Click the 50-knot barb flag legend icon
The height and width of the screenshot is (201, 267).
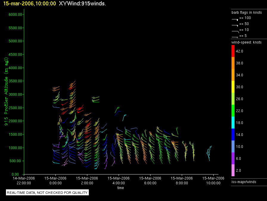(x=235, y=25)
